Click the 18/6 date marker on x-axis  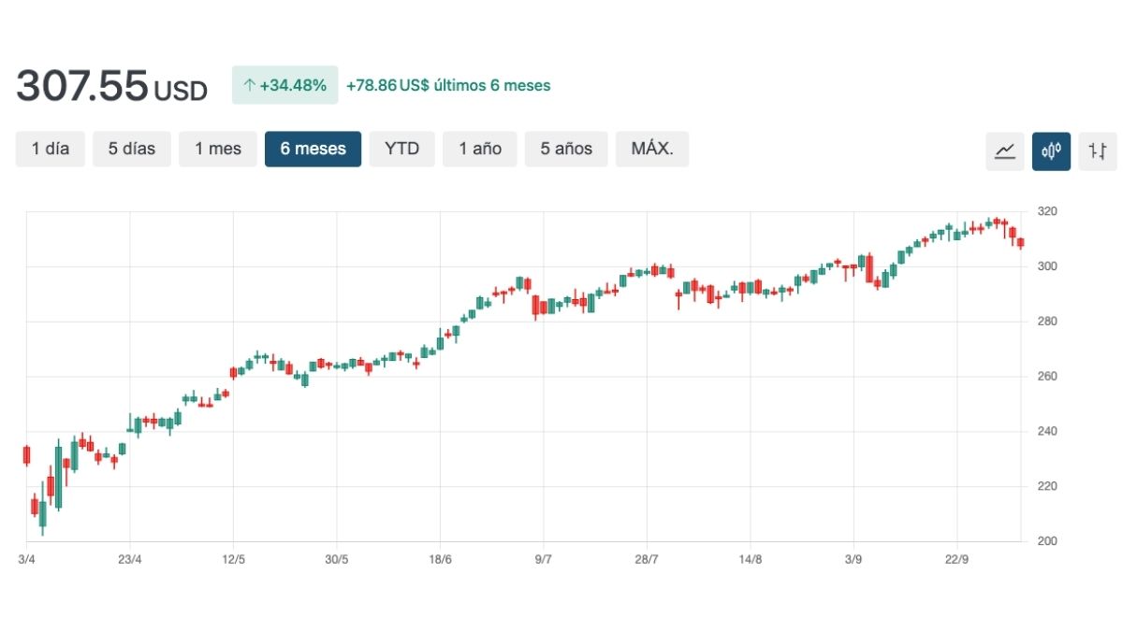[x=440, y=559]
